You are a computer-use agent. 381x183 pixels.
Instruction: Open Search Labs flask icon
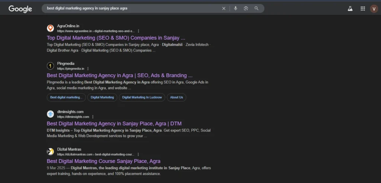[x=350, y=9]
